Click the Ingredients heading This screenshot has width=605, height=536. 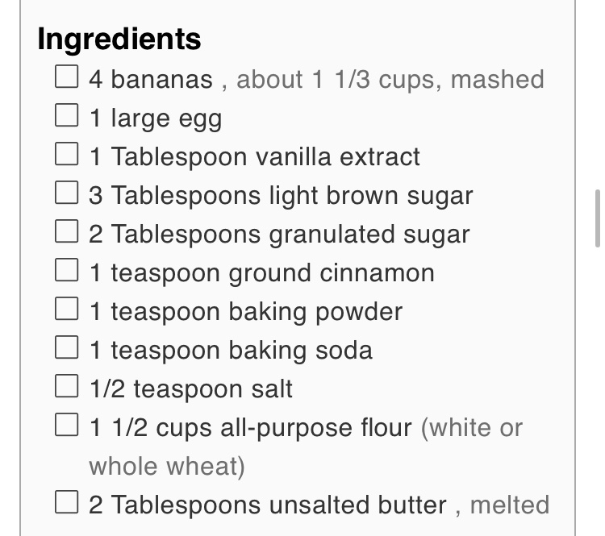119,39
